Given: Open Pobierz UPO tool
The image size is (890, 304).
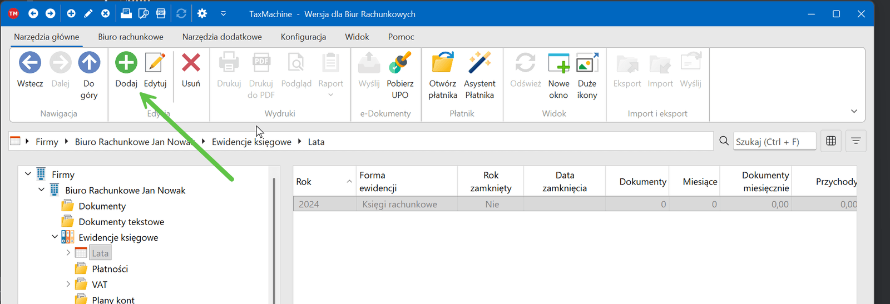Looking at the screenshot, I should (x=400, y=63).
